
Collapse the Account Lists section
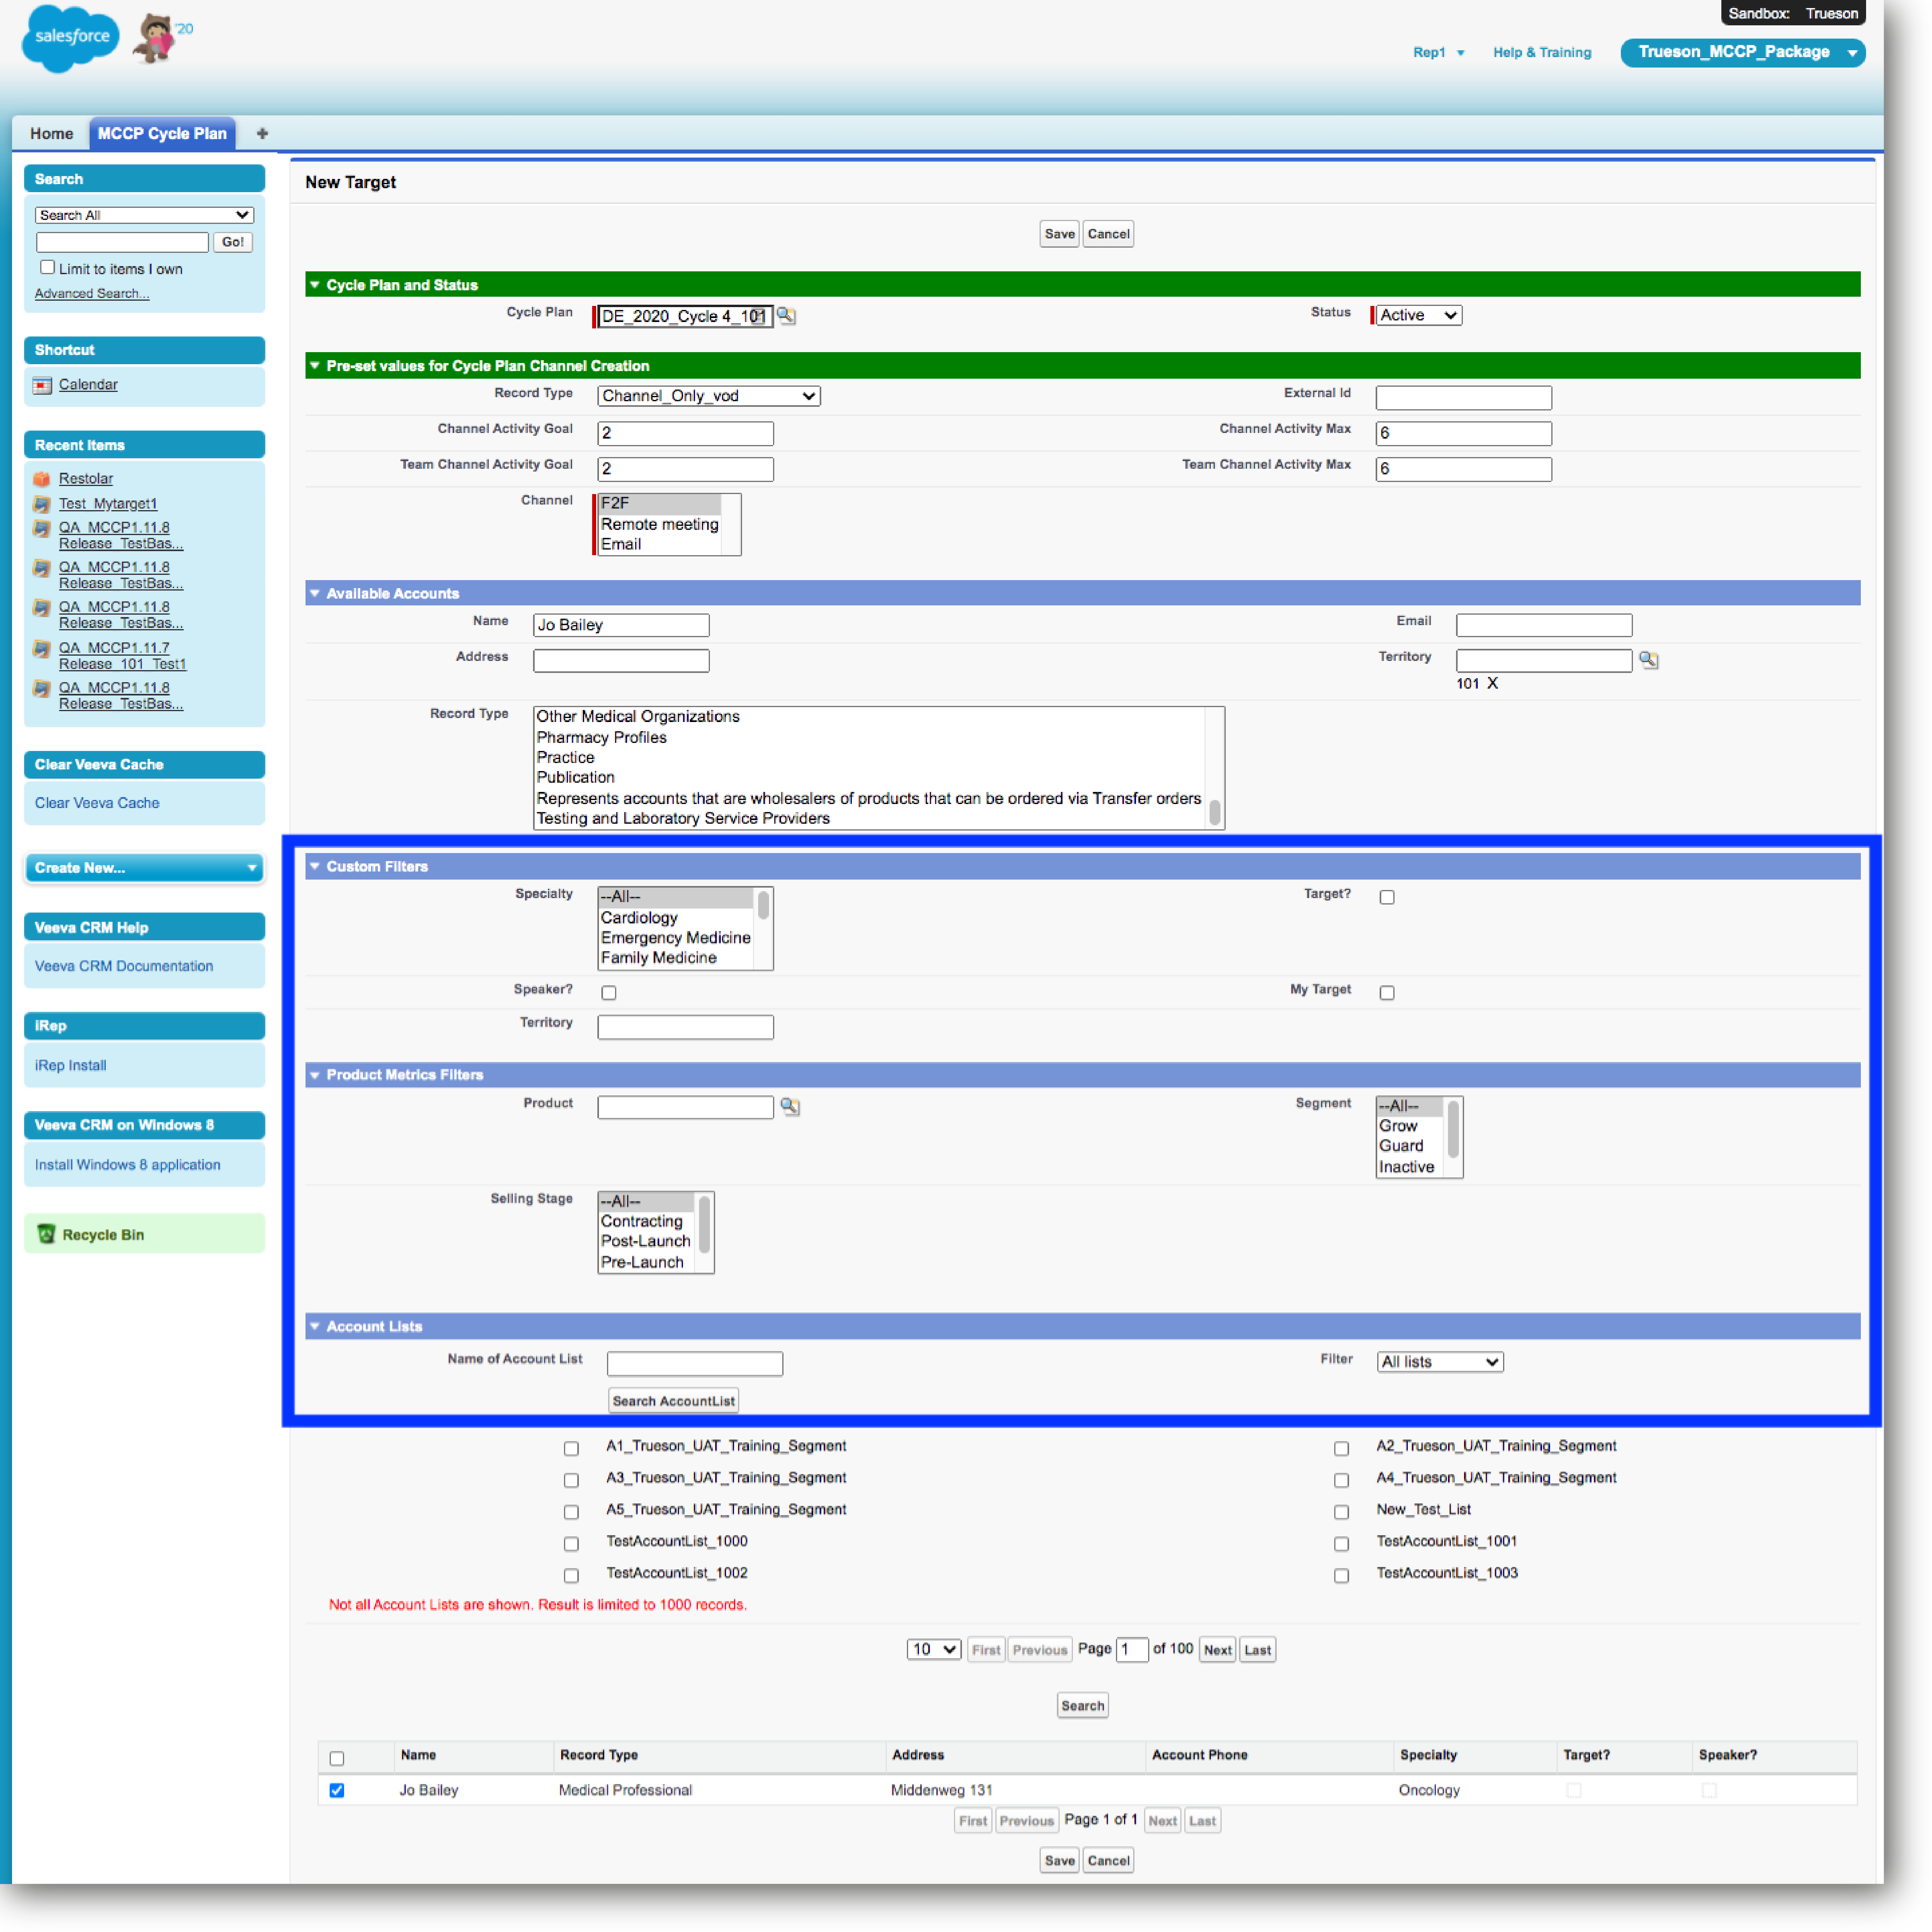pos(315,1326)
